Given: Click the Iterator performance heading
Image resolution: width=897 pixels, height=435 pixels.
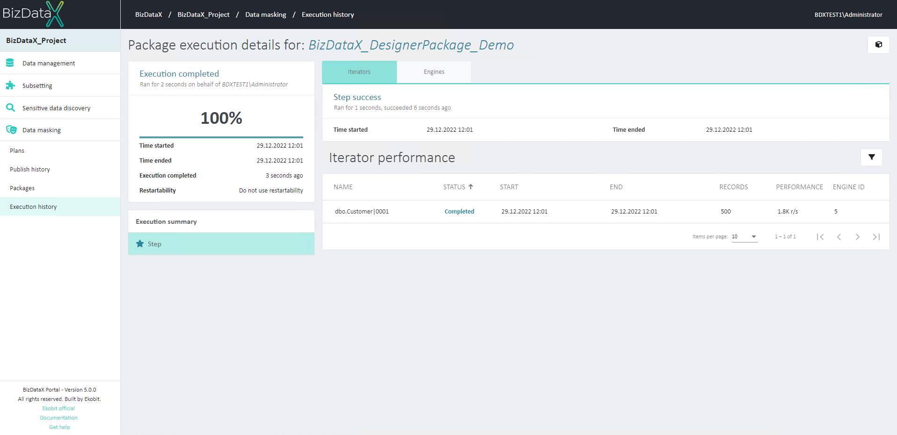Looking at the screenshot, I should [x=392, y=157].
